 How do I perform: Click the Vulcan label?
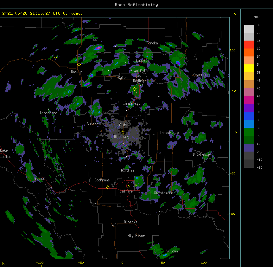click(x=172, y=251)
